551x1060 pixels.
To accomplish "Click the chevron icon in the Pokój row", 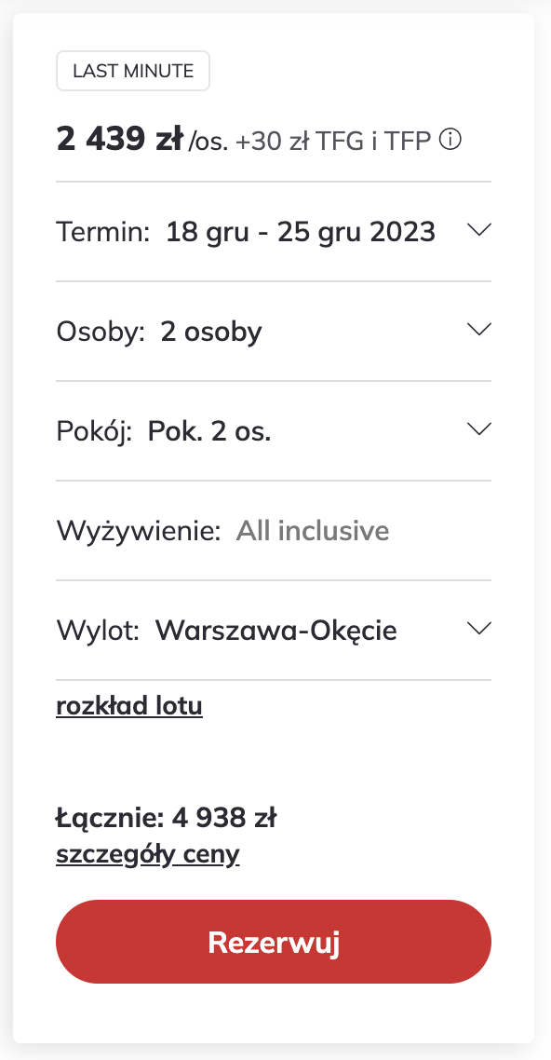I will point(479,429).
